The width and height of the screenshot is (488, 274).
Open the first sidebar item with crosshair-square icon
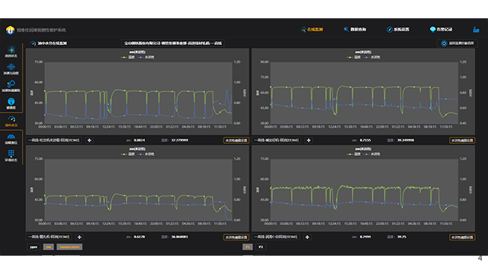click(x=11, y=52)
